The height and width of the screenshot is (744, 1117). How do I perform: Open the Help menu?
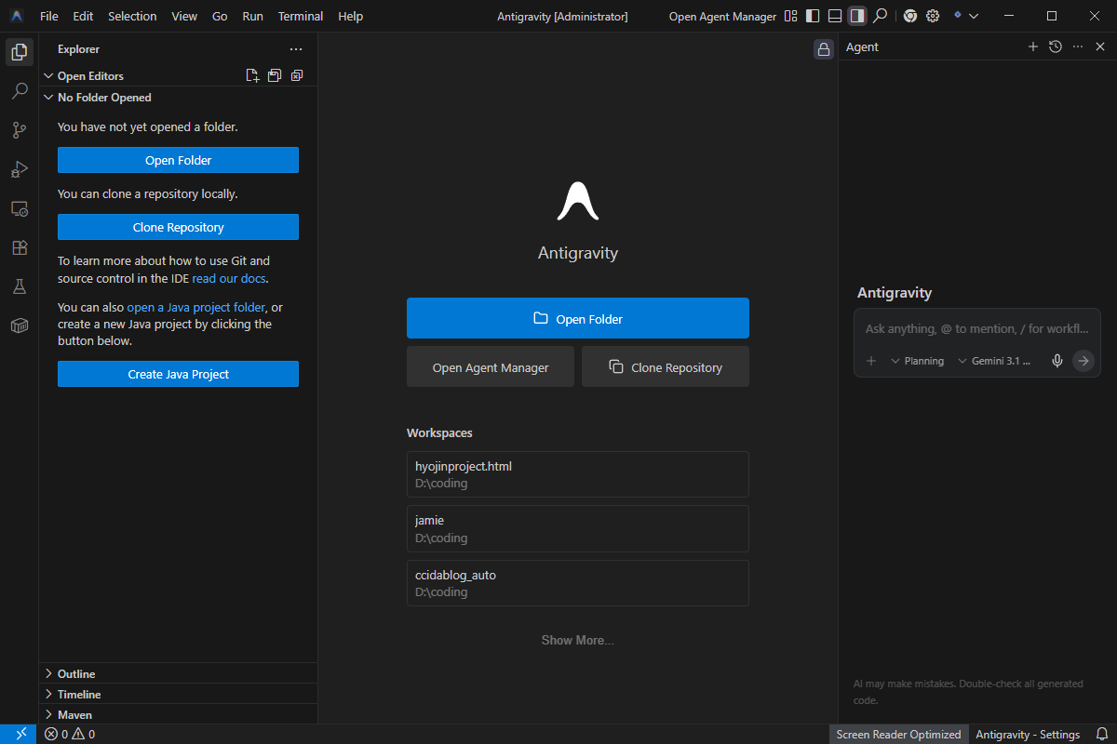tap(351, 16)
